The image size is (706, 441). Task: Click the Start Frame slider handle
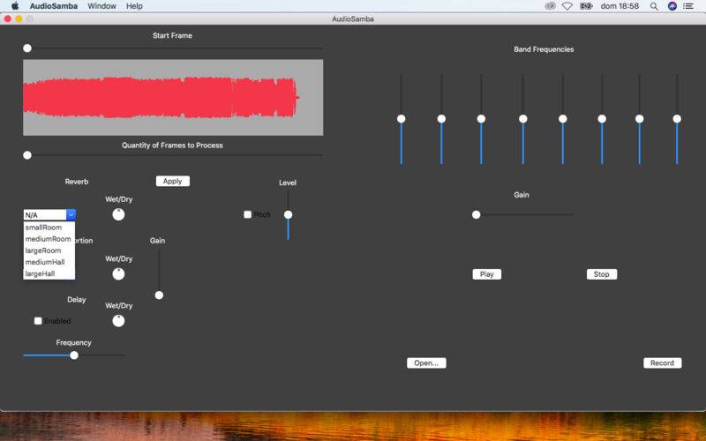[27, 49]
